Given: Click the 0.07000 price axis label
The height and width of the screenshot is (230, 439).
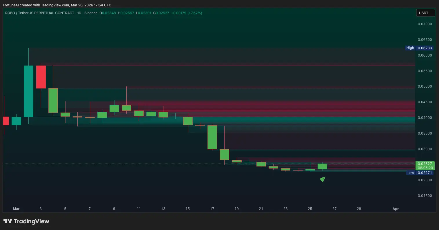Looking at the screenshot, I should [x=425, y=24].
